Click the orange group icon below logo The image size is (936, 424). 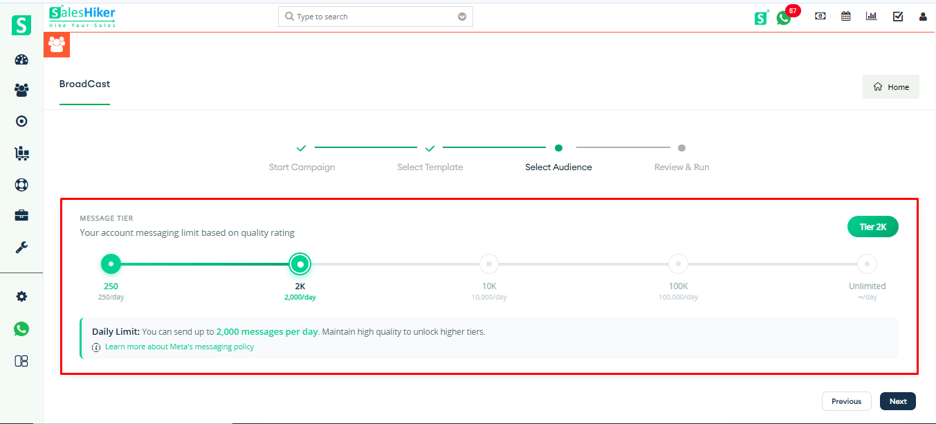tap(57, 45)
